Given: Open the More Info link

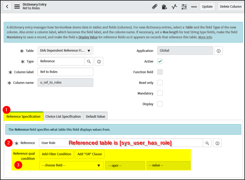Looking at the screenshot, I should click(x=205, y=37).
